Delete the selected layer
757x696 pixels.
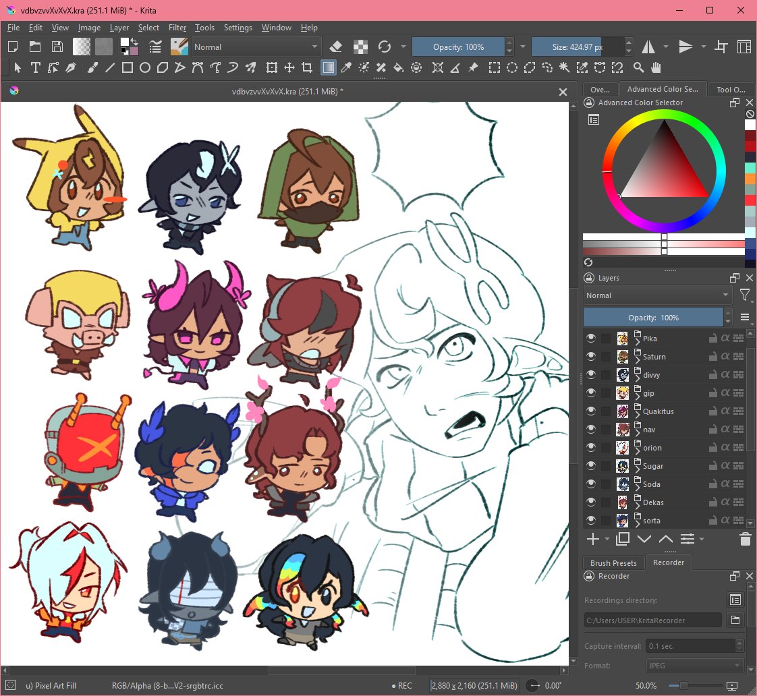(x=745, y=539)
